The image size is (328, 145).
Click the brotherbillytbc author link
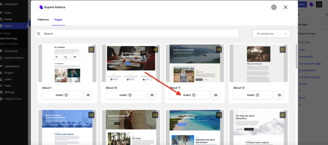[x=307, y=70]
